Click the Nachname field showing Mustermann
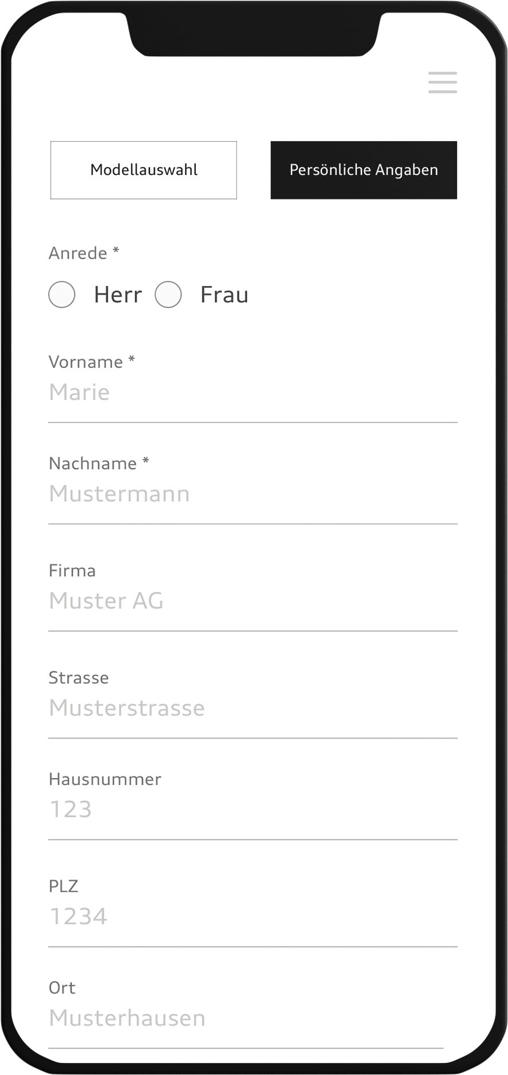The image size is (508, 1075). pyautogui.click(x=252, y=494)
